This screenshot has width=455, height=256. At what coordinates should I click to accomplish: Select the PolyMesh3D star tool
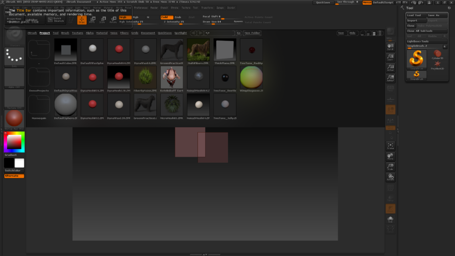pos(437,65)
